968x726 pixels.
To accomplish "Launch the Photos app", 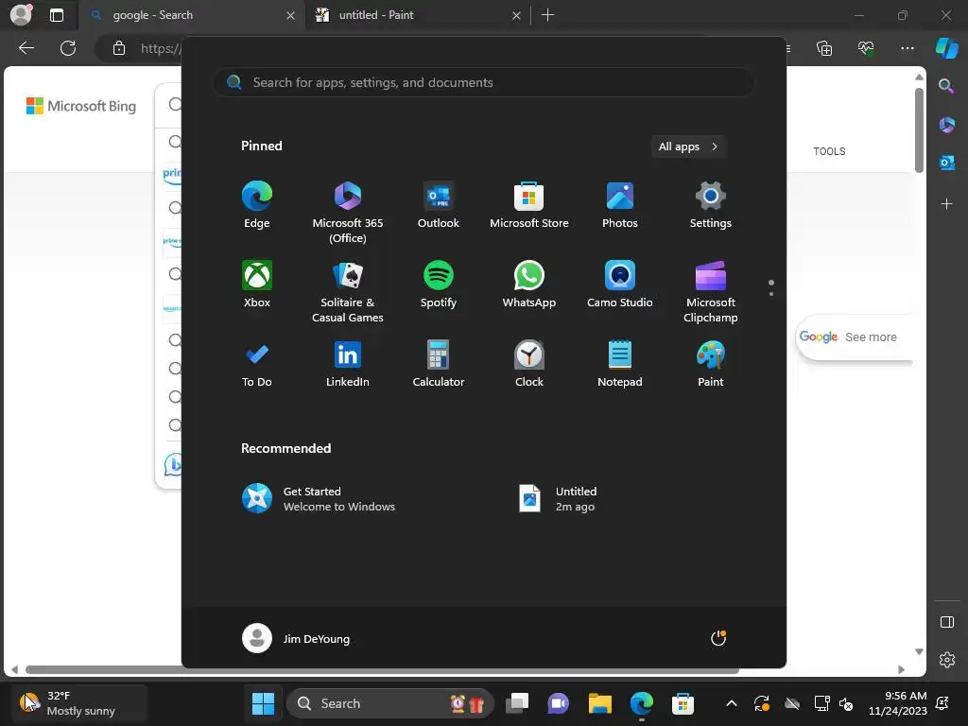I will pyautogui.click(x=620, y=205).
